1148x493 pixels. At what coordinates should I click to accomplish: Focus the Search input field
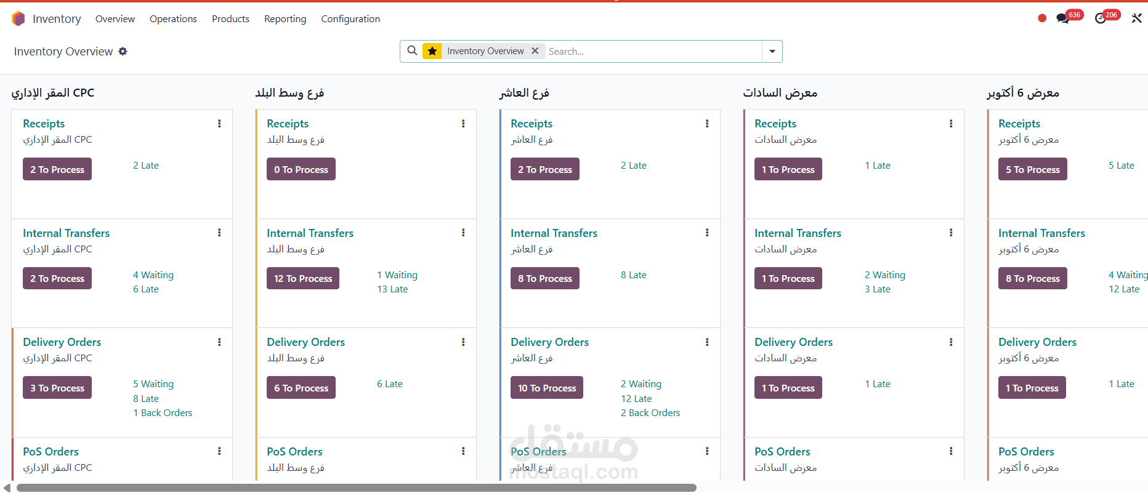coord(653,51)
